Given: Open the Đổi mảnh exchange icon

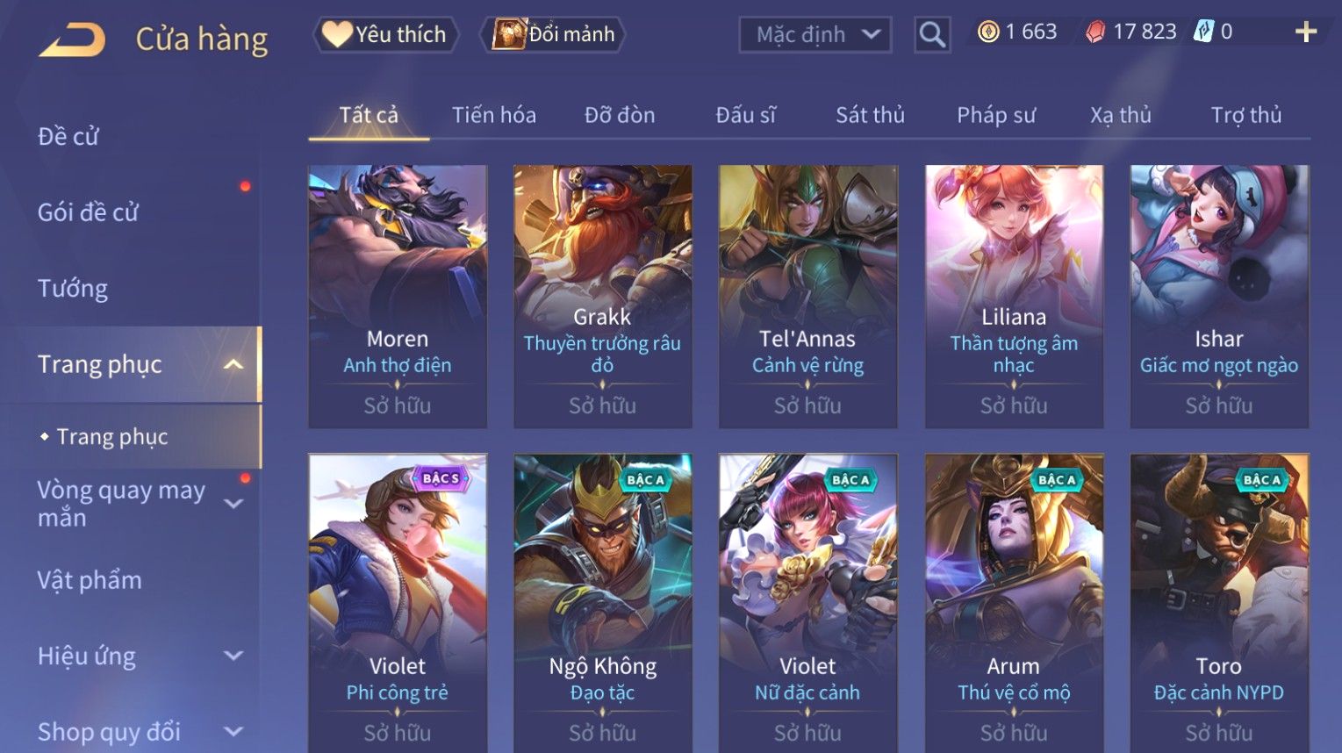Looking at the screenshot, I should 508,34.
